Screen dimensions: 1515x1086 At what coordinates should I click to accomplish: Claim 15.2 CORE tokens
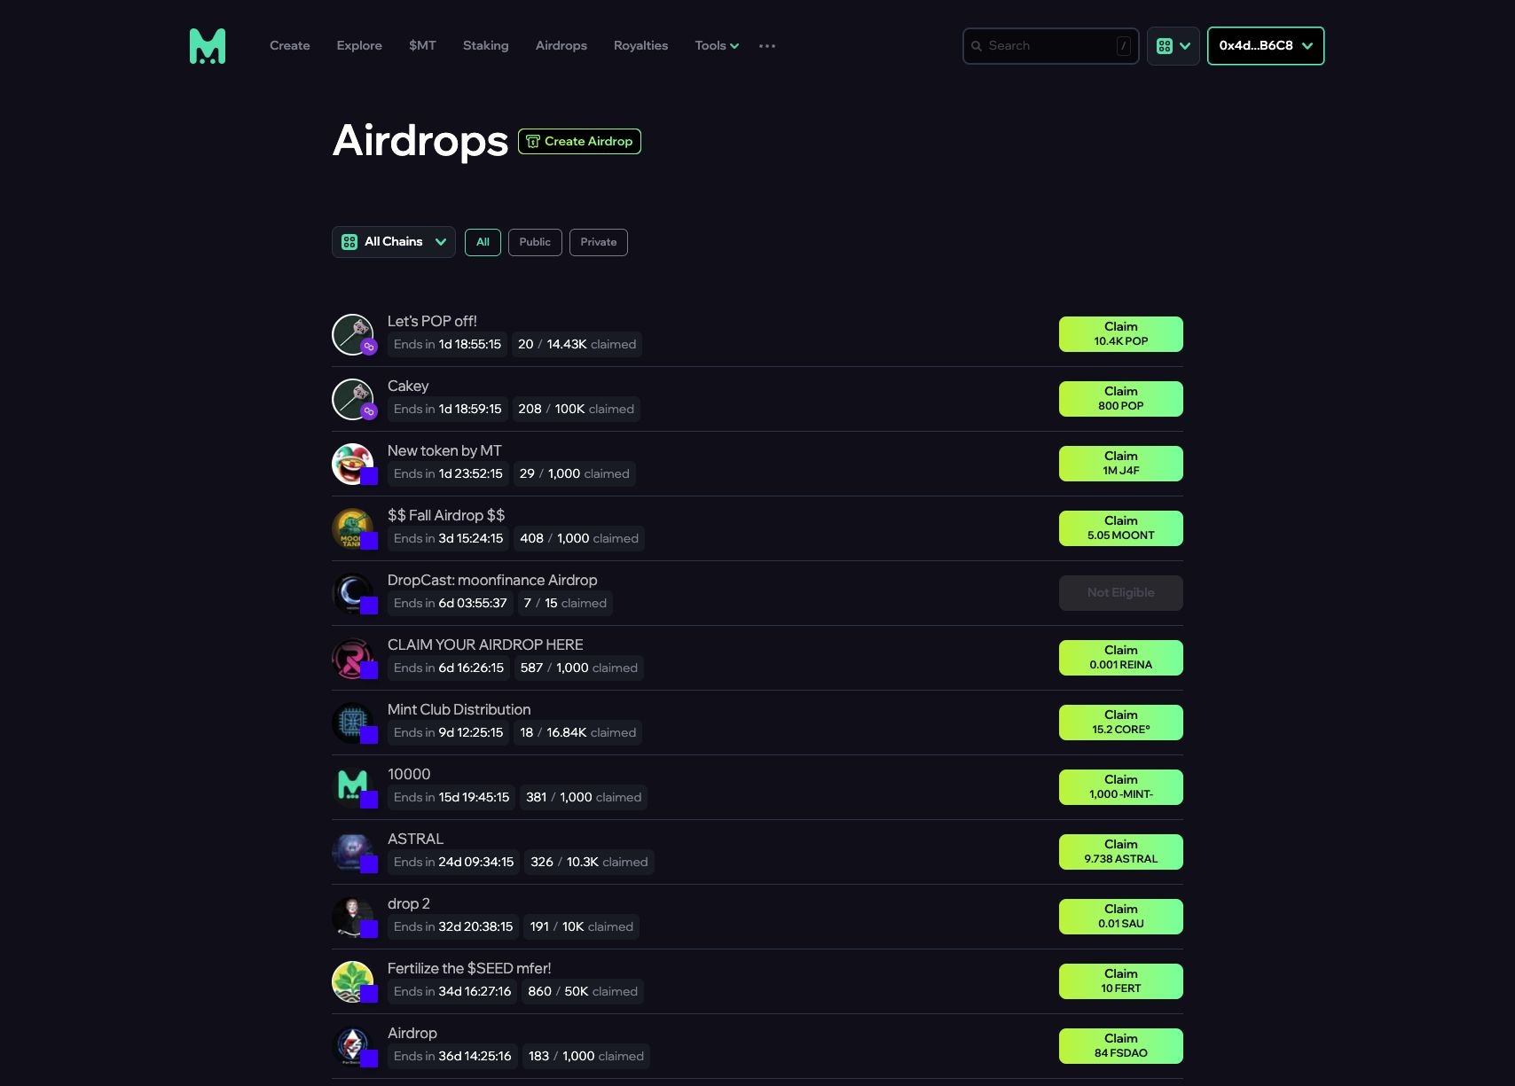click(x=1121, y=723)
